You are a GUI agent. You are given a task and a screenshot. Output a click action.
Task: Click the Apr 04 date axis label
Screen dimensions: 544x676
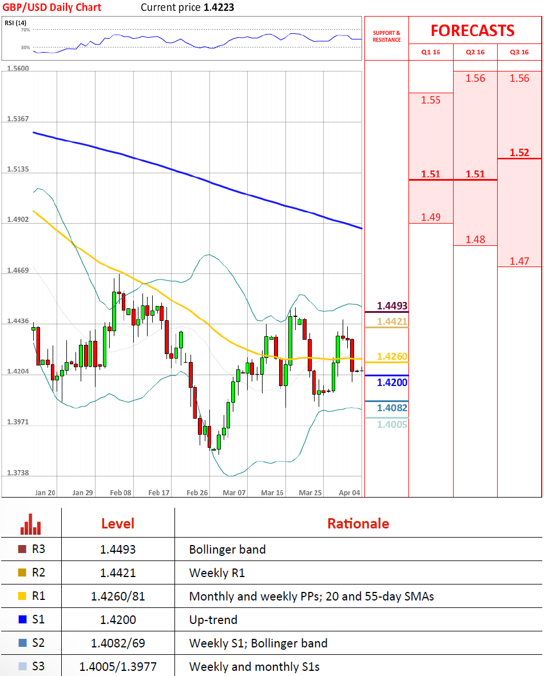point(350,493)
